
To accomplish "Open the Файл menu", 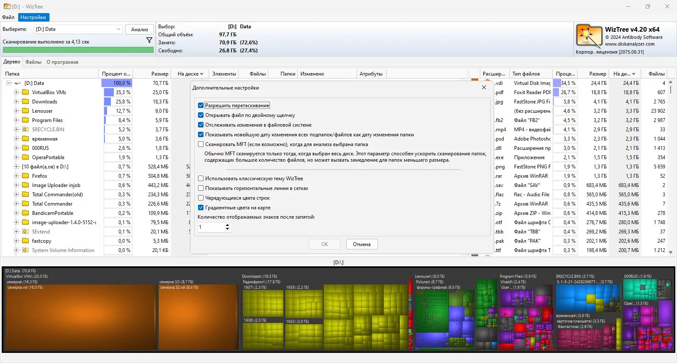I will (x=8, y=17).
